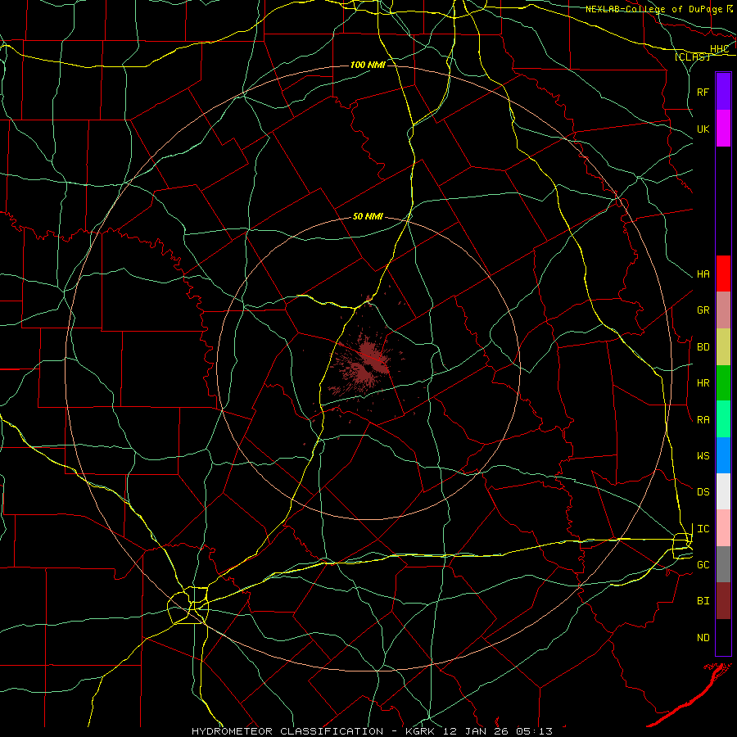Click the RF legend label
The image size is (737, 737).
point(703,92)
